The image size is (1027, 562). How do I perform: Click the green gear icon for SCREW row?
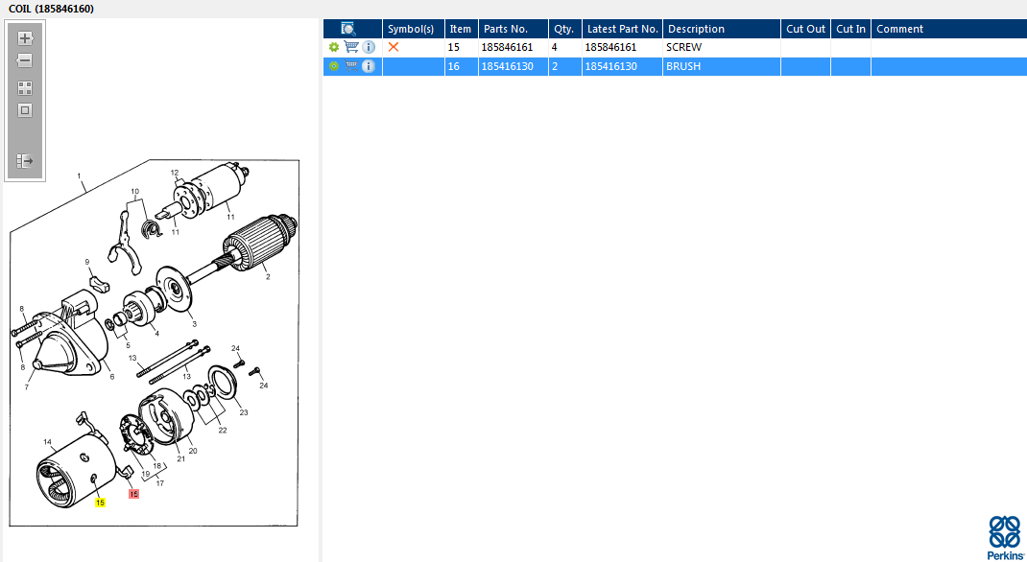[334, 47]
